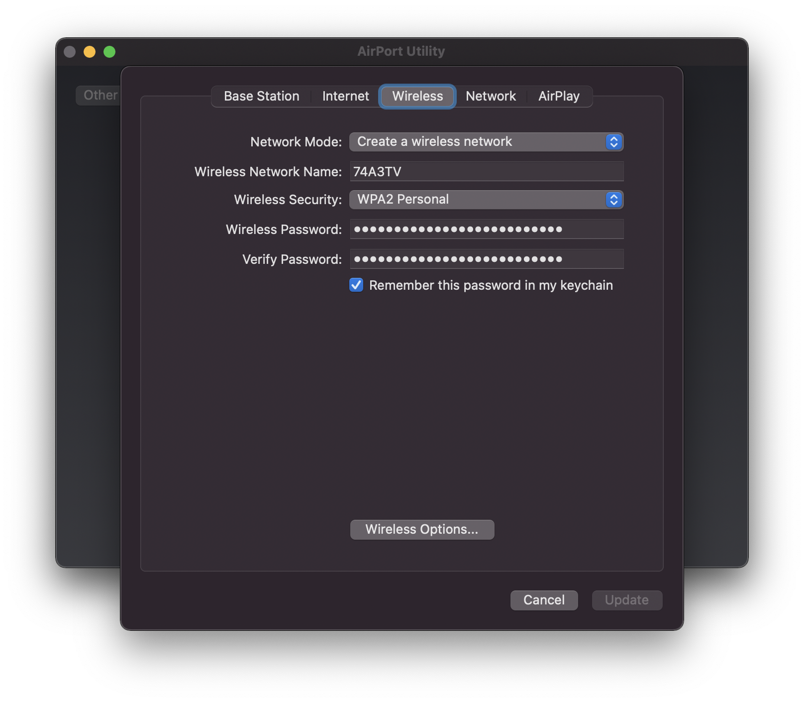Select the Wireless tab

[417, 96]
